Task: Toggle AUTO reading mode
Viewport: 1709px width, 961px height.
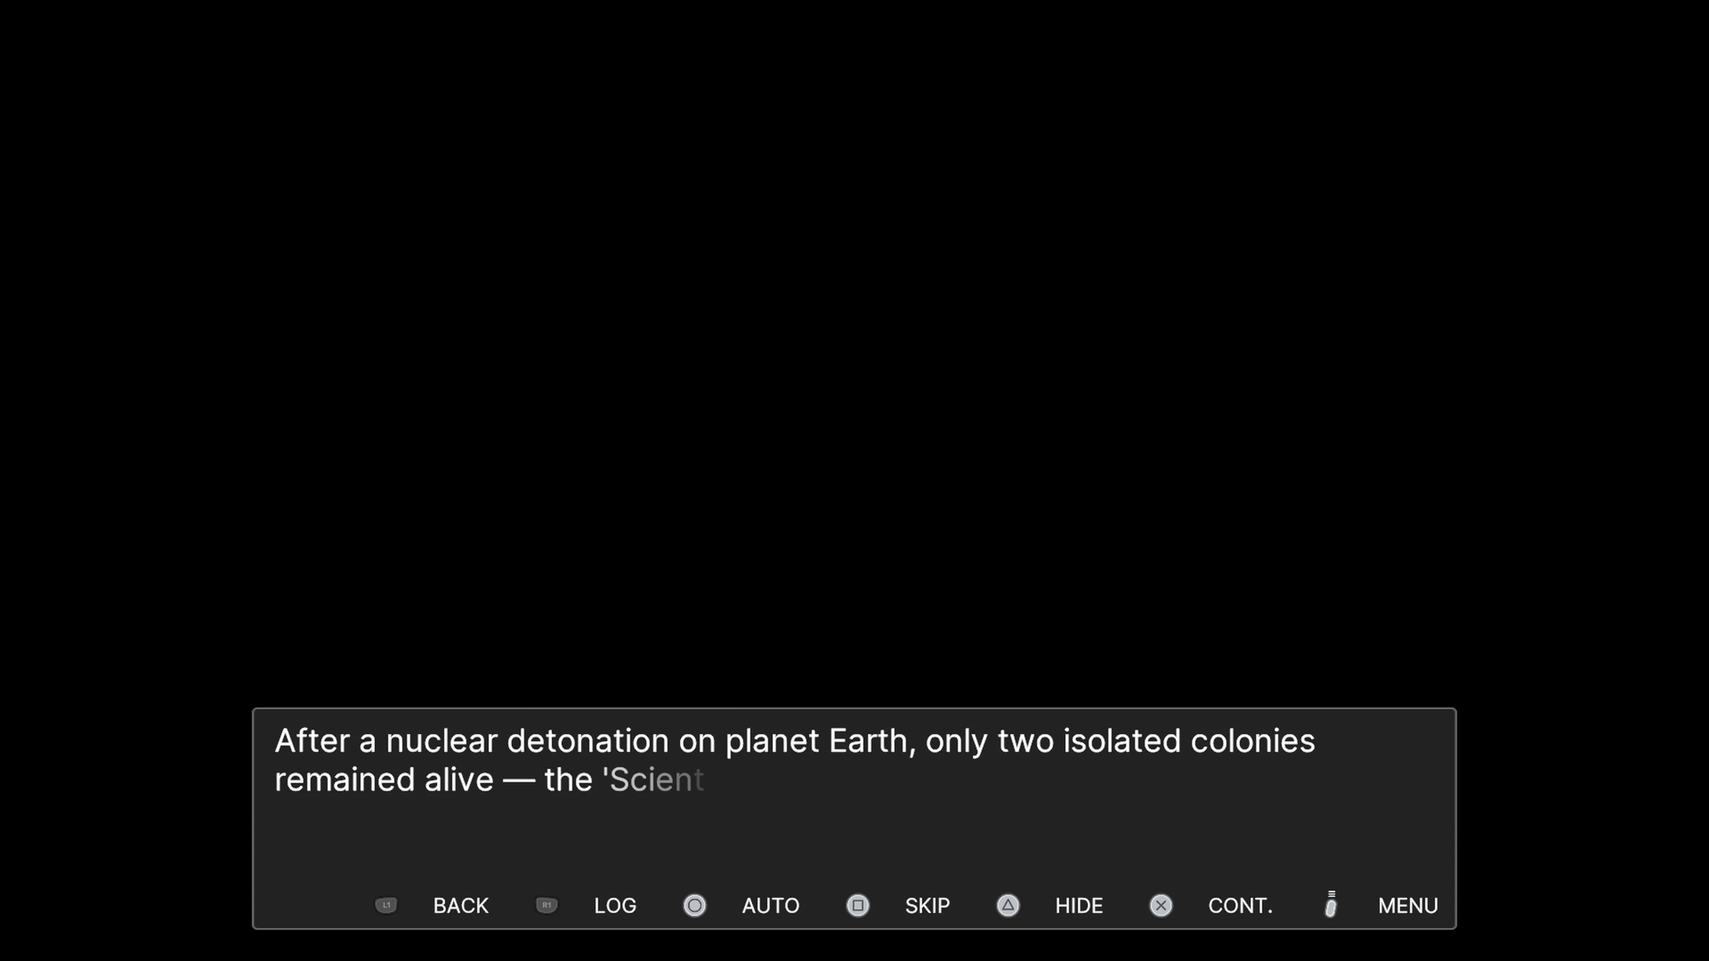Action: 770,905
